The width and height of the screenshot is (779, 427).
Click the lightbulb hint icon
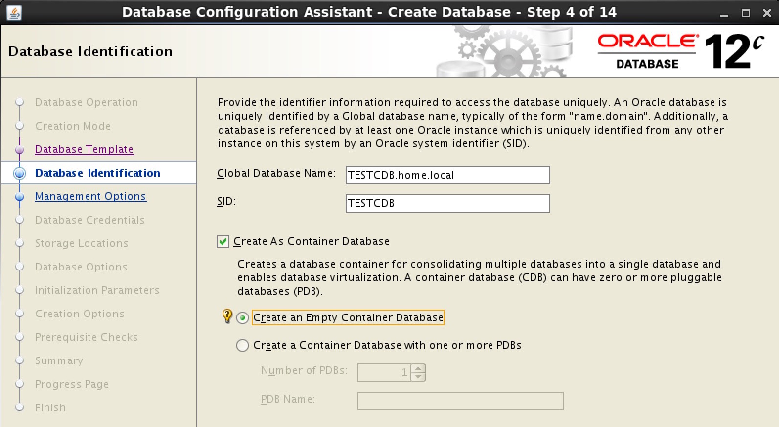click(227, 316)
